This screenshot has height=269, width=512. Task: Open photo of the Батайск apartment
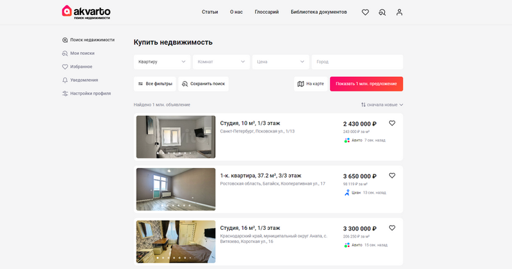pyautogui.click(x=176, y=189)
